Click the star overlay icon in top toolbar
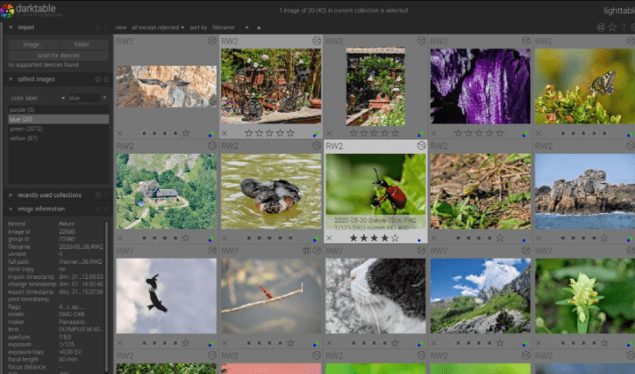This screenshot has height=374, width=635. coord(612,28)
